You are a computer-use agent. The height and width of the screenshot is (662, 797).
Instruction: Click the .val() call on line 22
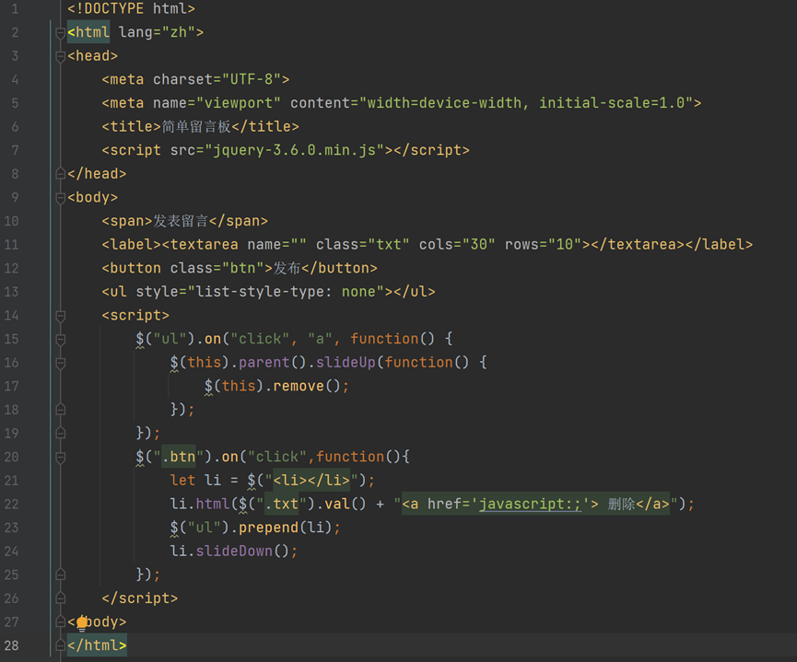(341, 504)
